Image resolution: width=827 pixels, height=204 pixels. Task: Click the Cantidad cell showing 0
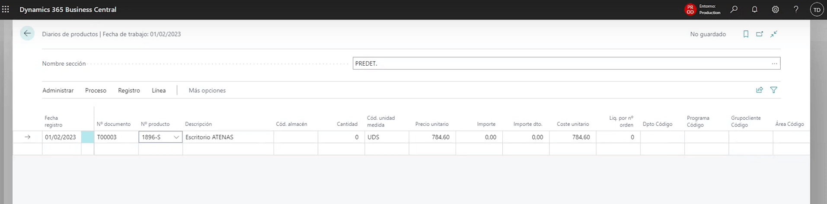[x=341, y=137]
